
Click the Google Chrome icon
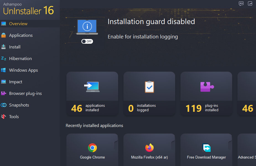click(92, 148)
